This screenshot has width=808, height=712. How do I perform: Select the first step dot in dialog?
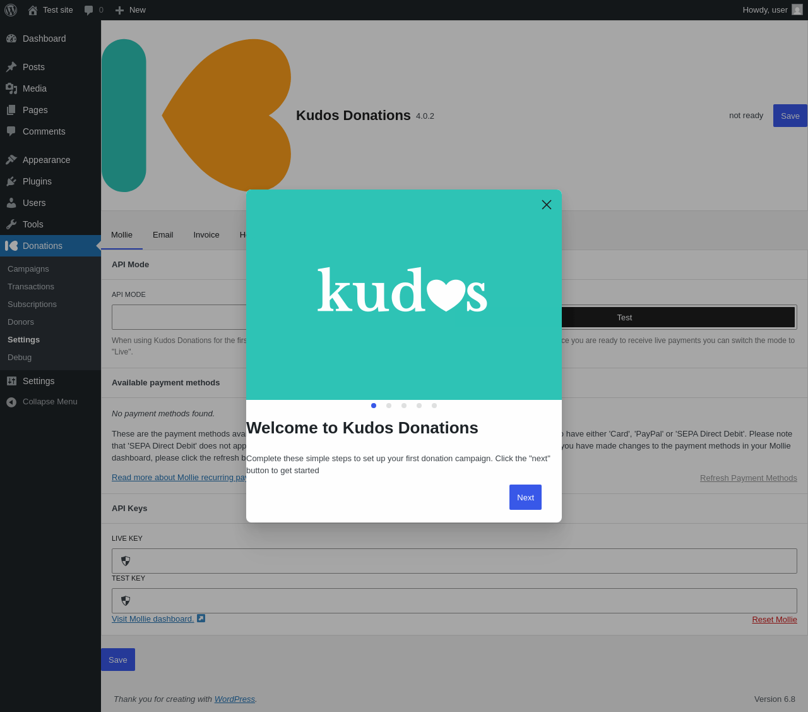(x=374, y=406)
